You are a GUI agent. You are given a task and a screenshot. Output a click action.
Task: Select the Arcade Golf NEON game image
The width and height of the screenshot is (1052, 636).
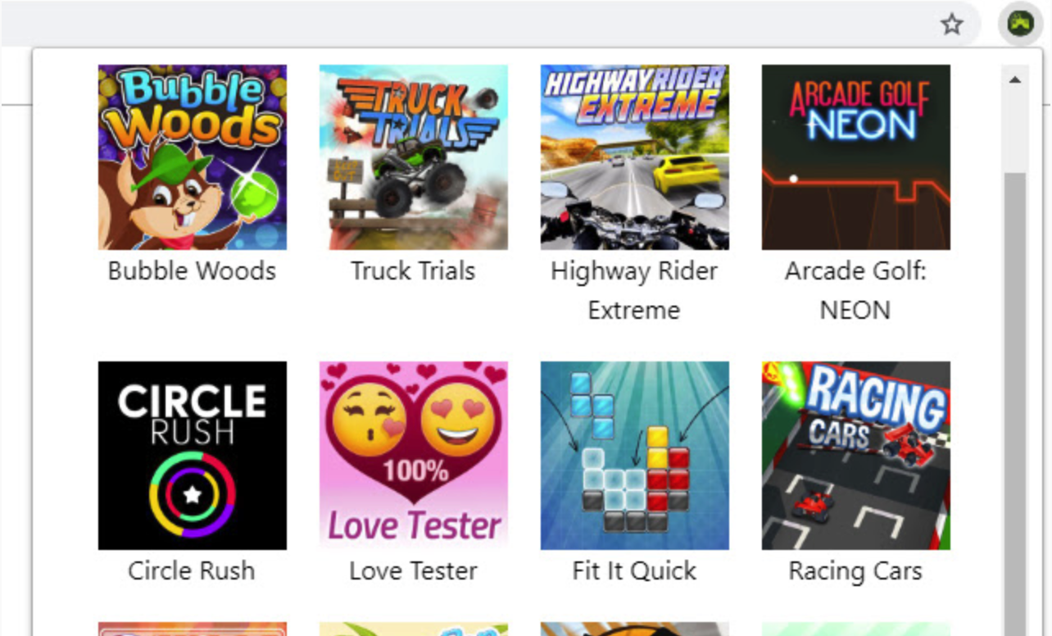(856, 157)
